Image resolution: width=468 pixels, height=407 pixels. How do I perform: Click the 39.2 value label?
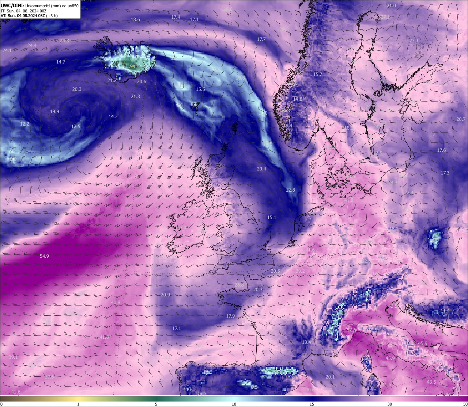coord(300,271)
